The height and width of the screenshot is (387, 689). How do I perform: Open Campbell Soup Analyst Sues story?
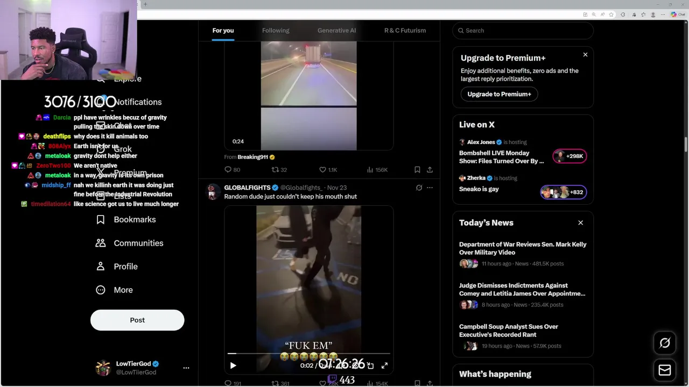pos(509,331)
